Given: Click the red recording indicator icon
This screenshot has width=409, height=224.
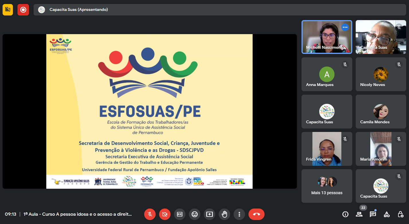Looking at the screenshot, I should (23, 10).
